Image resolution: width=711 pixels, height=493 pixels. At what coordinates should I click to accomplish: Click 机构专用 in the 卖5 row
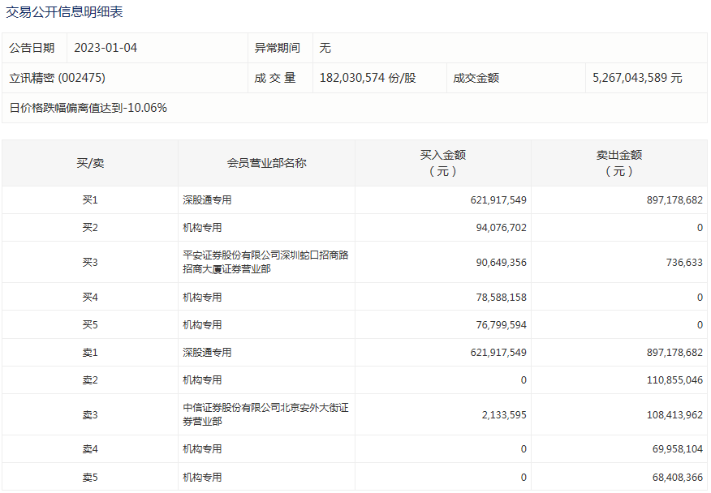(202, 477)
